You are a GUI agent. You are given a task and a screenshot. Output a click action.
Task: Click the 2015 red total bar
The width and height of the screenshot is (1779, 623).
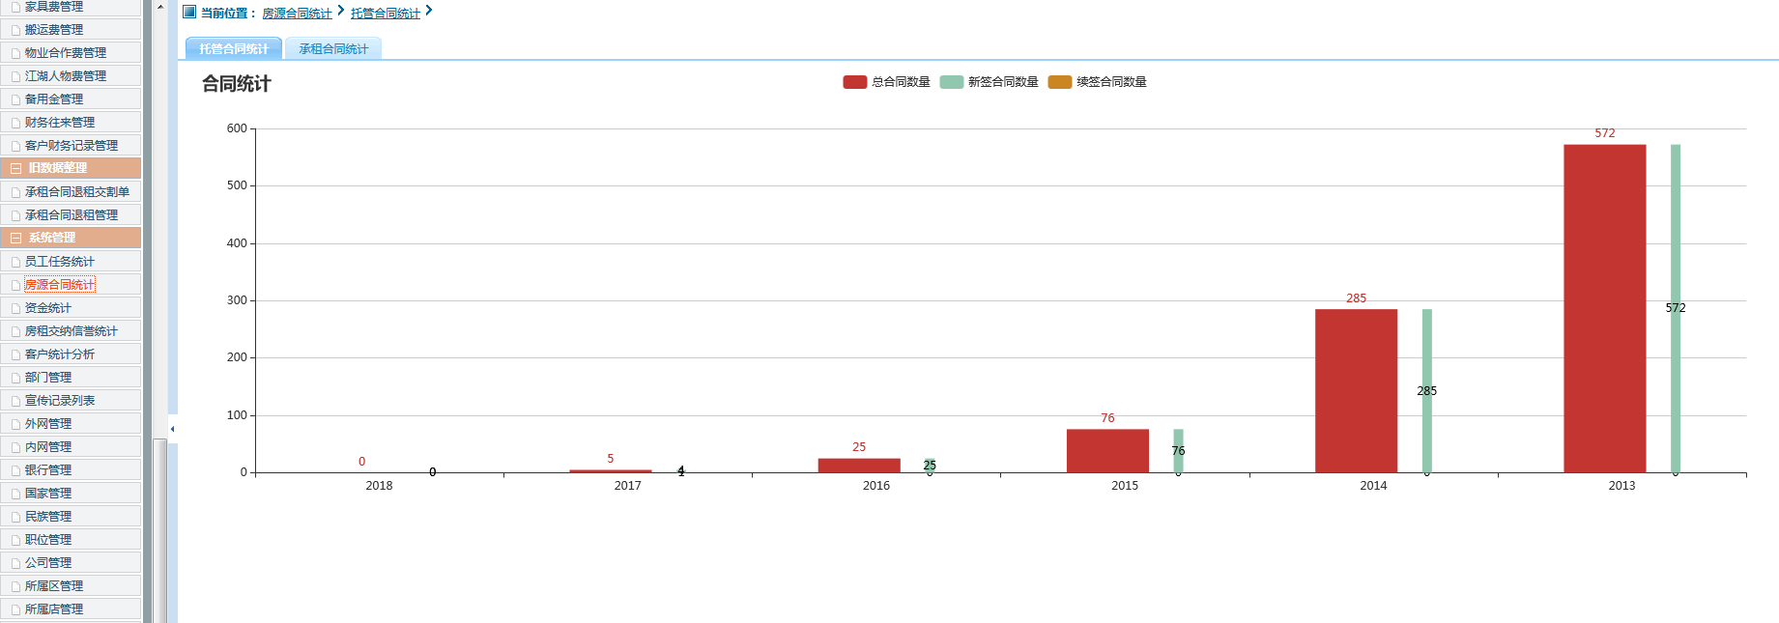1107,451
